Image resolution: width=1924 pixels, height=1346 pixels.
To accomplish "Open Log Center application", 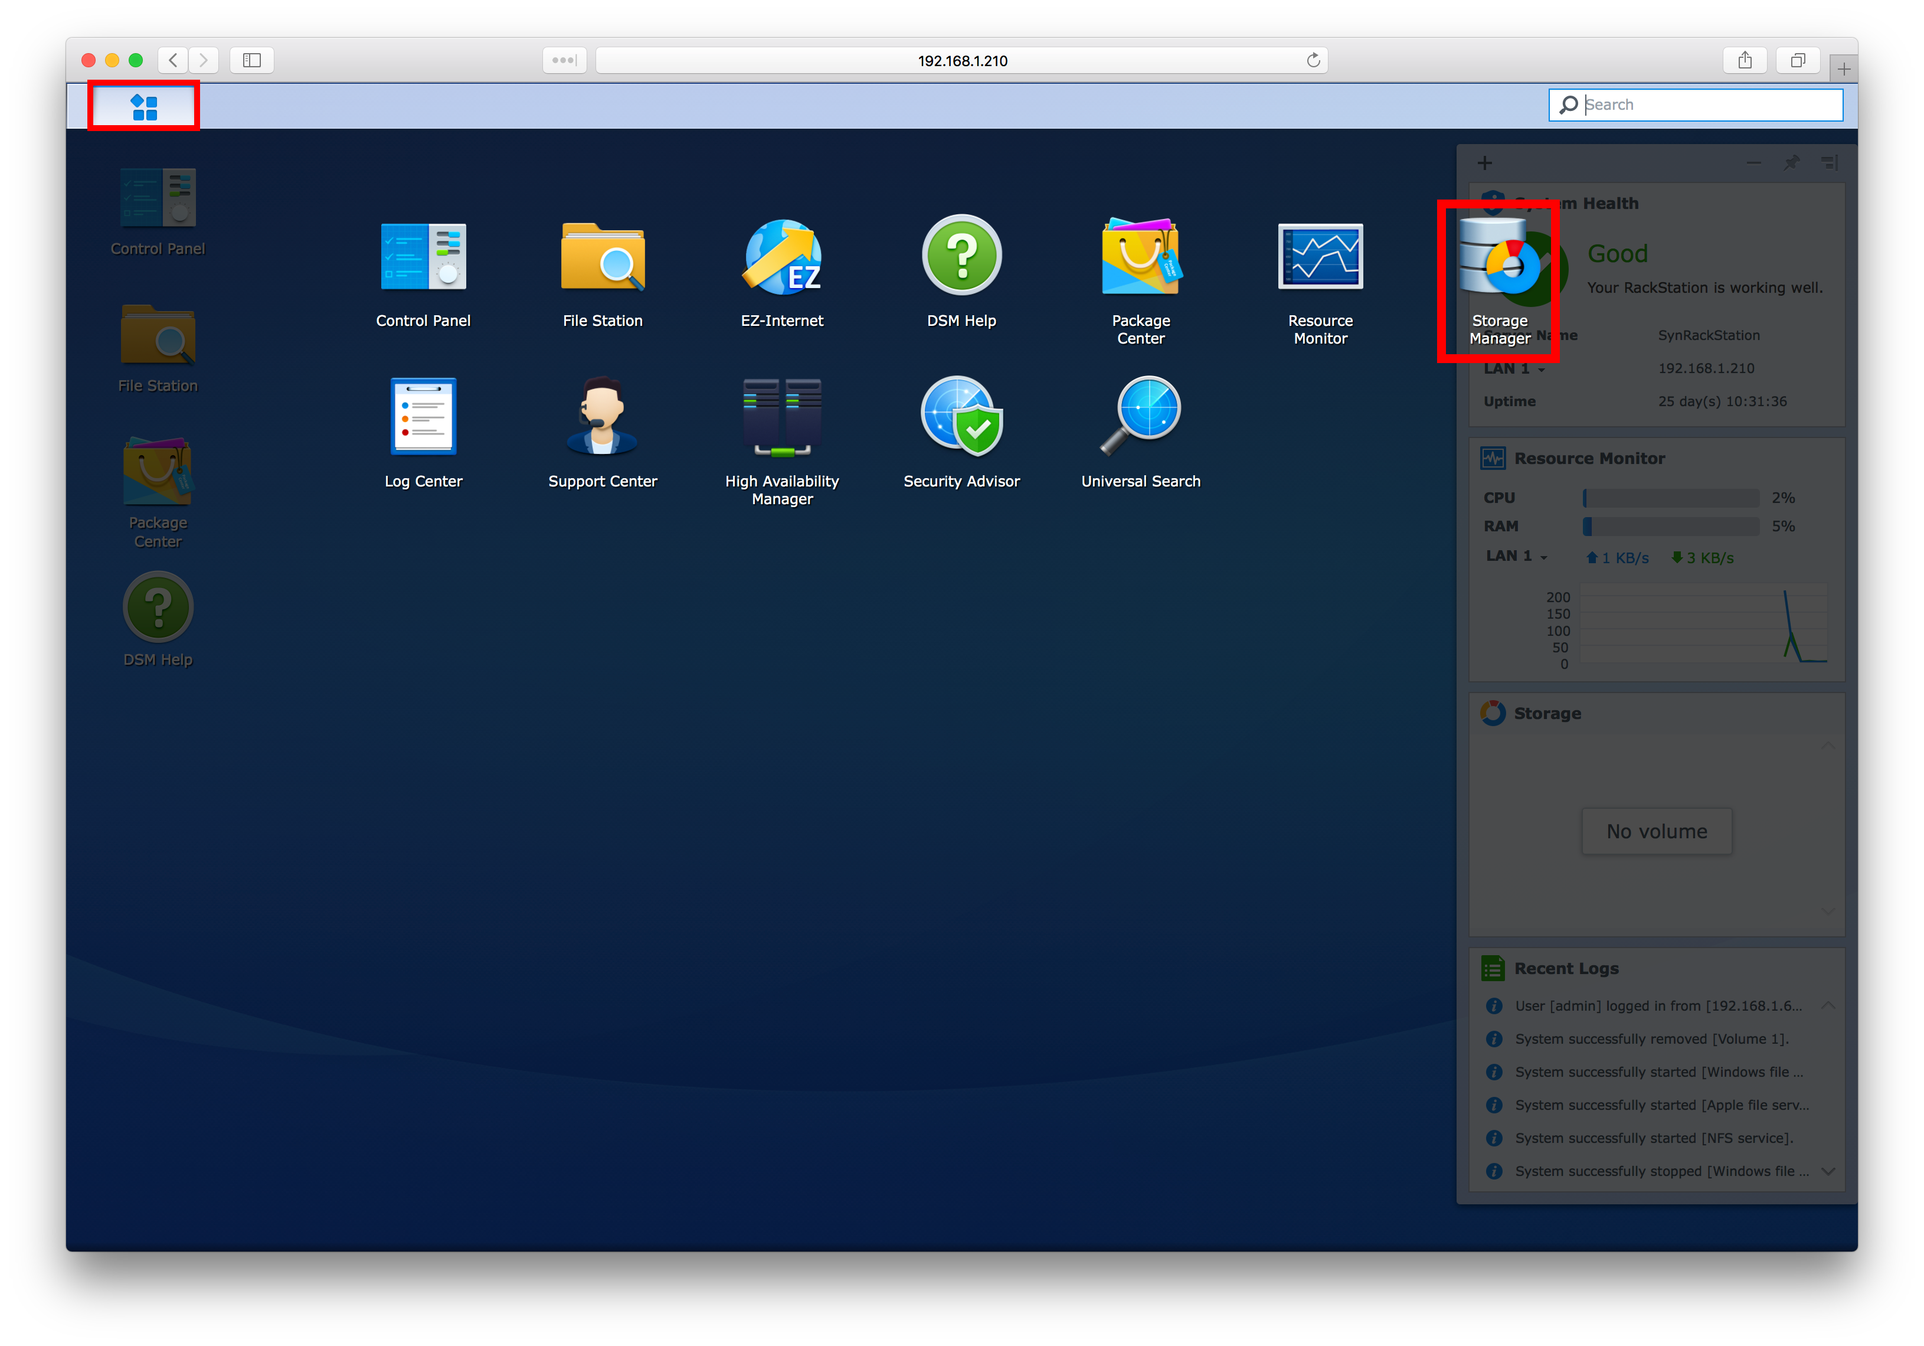I will [423, 417].
